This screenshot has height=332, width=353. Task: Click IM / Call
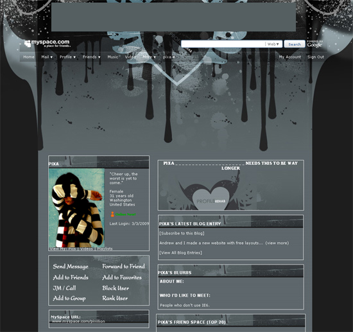coord(64,288)
